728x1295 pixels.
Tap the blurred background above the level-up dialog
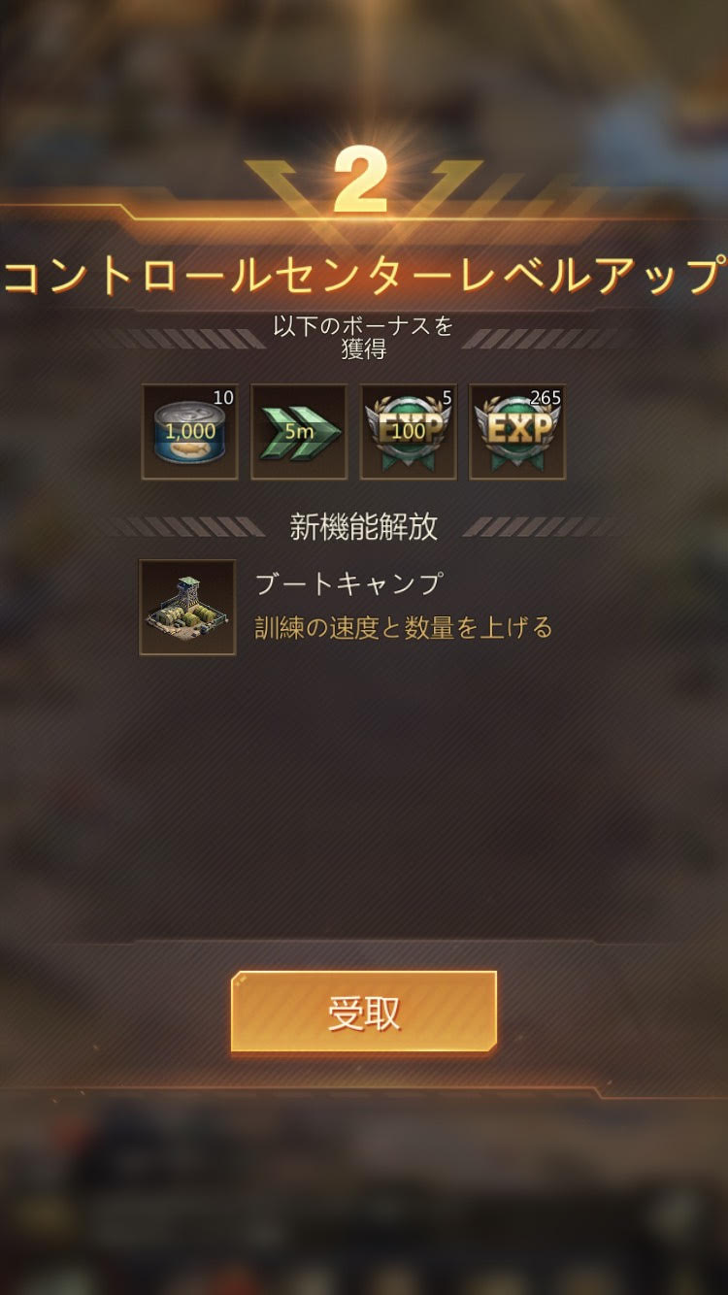[x=364, y=68]
